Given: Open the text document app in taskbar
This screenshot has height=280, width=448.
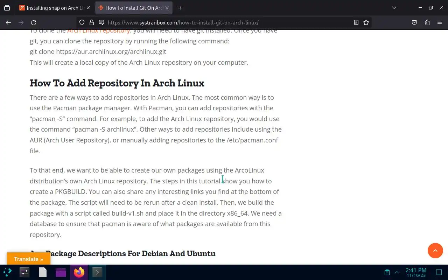Looking at the screenshot, I should pyautogui.click(x=43, y=272).
